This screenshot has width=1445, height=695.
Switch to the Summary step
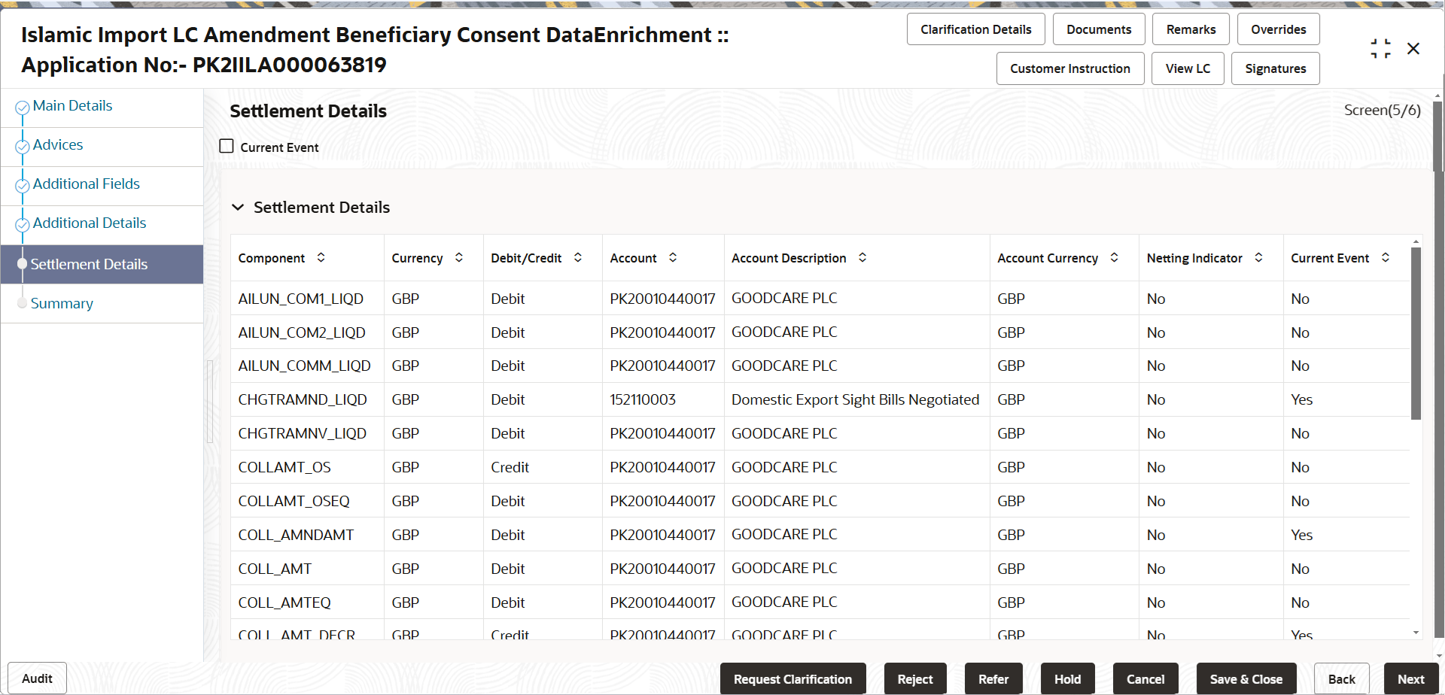(x=62, y=303)
